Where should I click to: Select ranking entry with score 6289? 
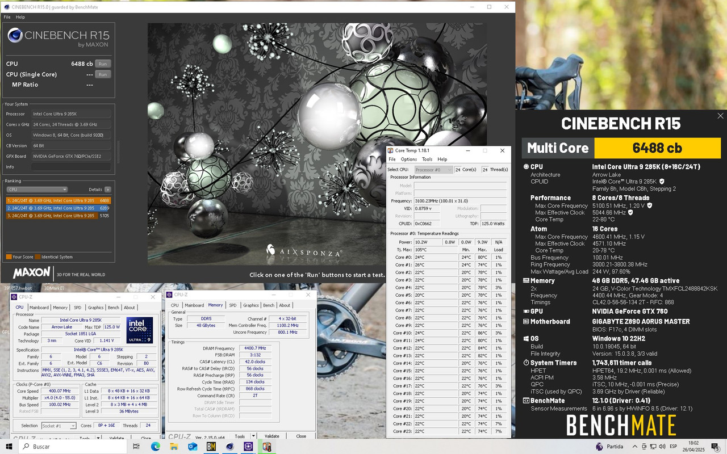click(59, 208)
